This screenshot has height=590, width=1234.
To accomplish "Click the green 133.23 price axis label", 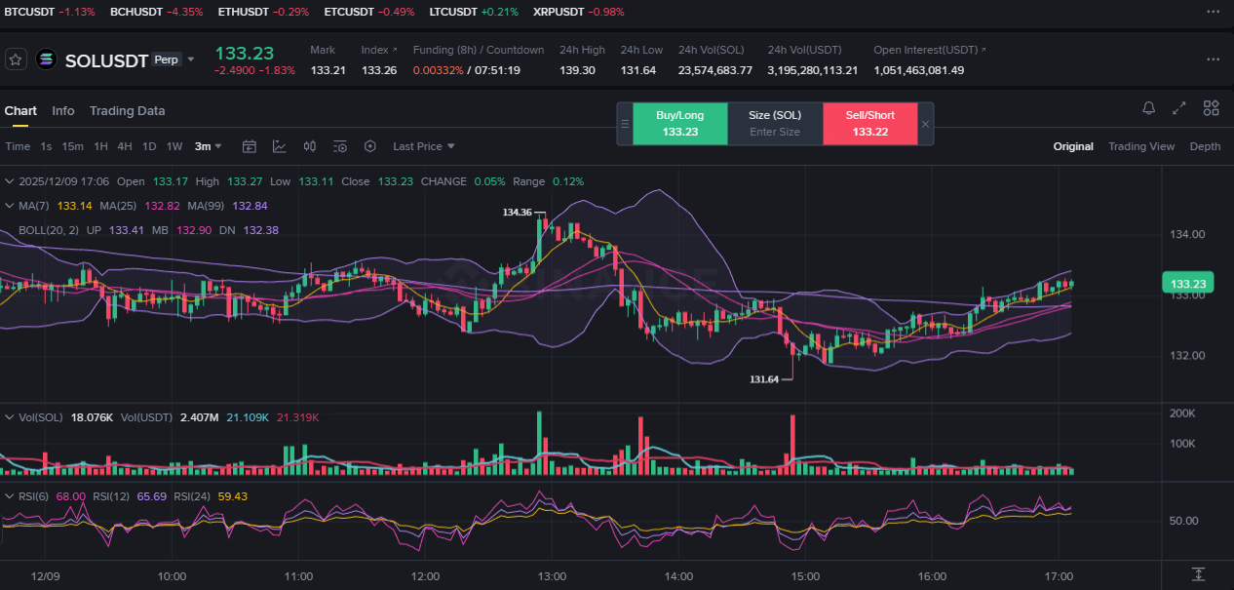I will pos(1187,284).
